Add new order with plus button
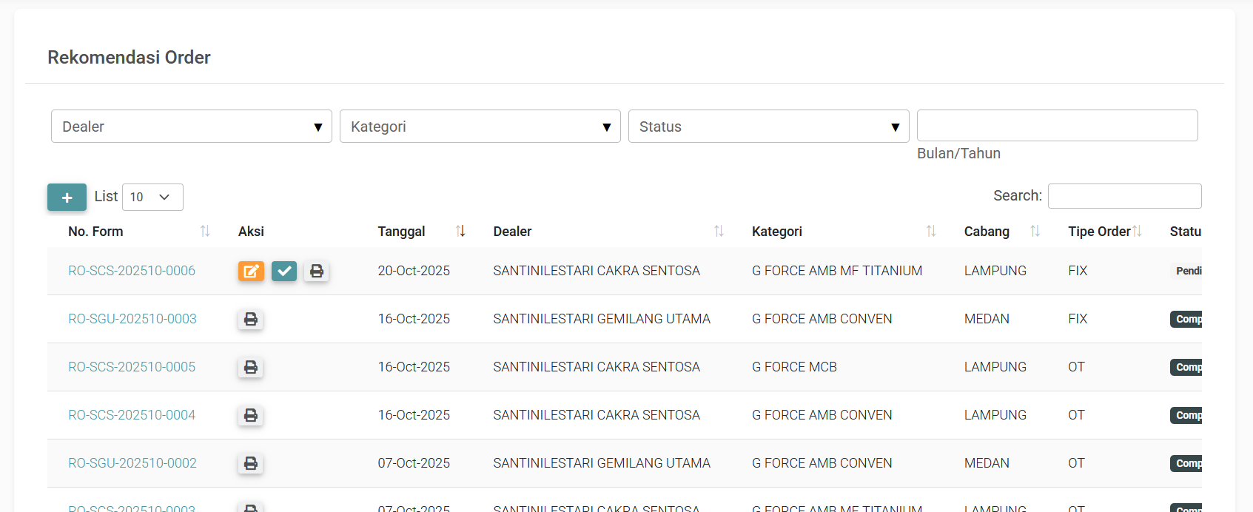This screenshot has height=512, width=1253. 67,198
